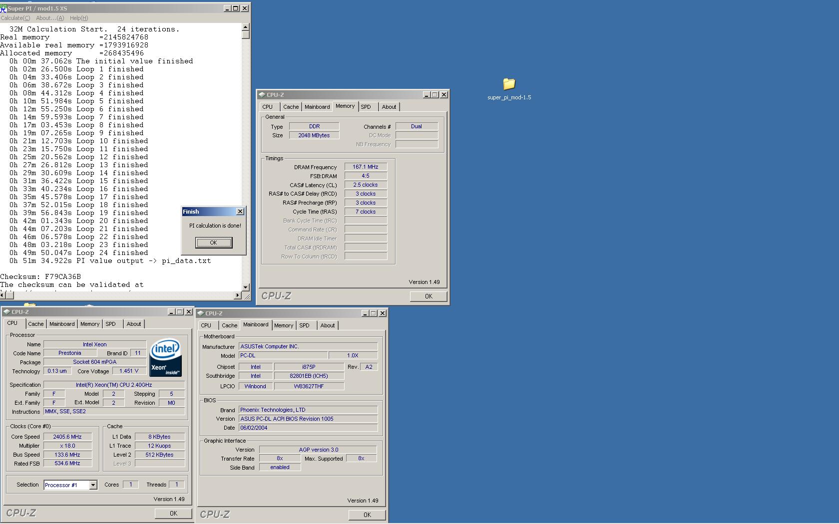Image resolution: width=839 pixels, height=524 pixels.
Task: Click the Manufacturer ASUSTek Computer INC. field
Action: pyautogui.click(x=308, y=346)
